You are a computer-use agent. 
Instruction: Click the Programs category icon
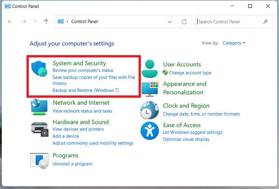click(x=39, y=160)
